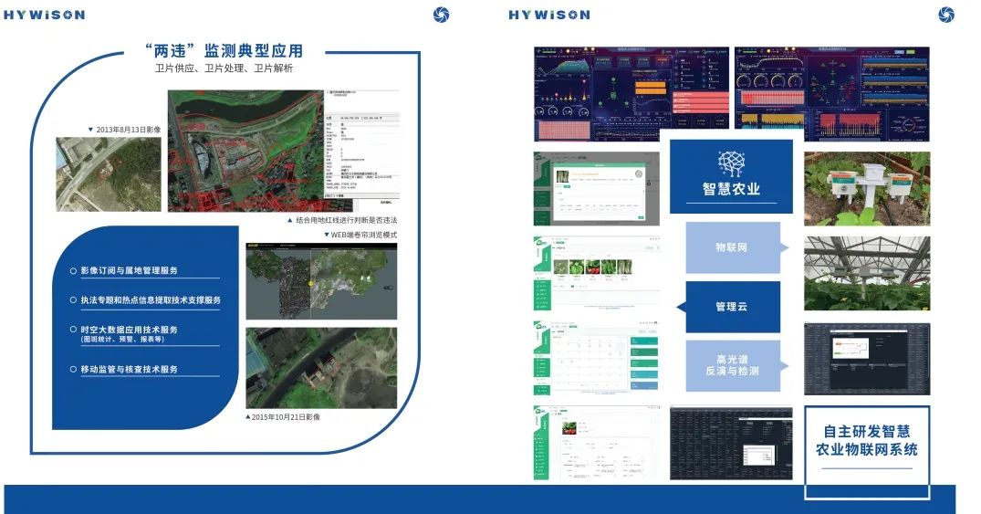Click the triangle before WEB端卷帘浏览模式
The height and width of the screenshot is (514, 981).
pyautogui.click(x=327, y=235)
